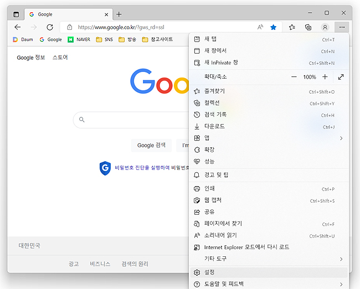The width and height of the screenshot is (360, 289).
Task: Enter full screen with expand arrow
Action: 341,77
